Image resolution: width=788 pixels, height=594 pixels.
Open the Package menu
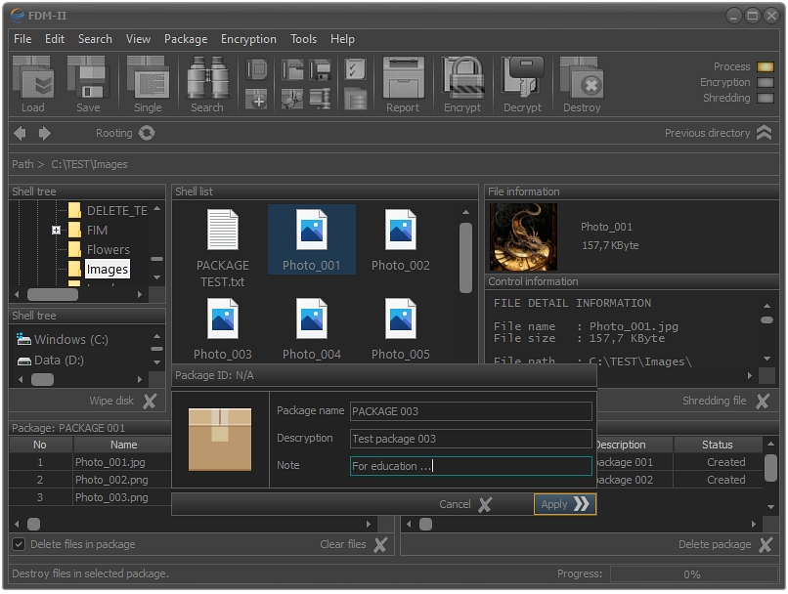[186, 39]
